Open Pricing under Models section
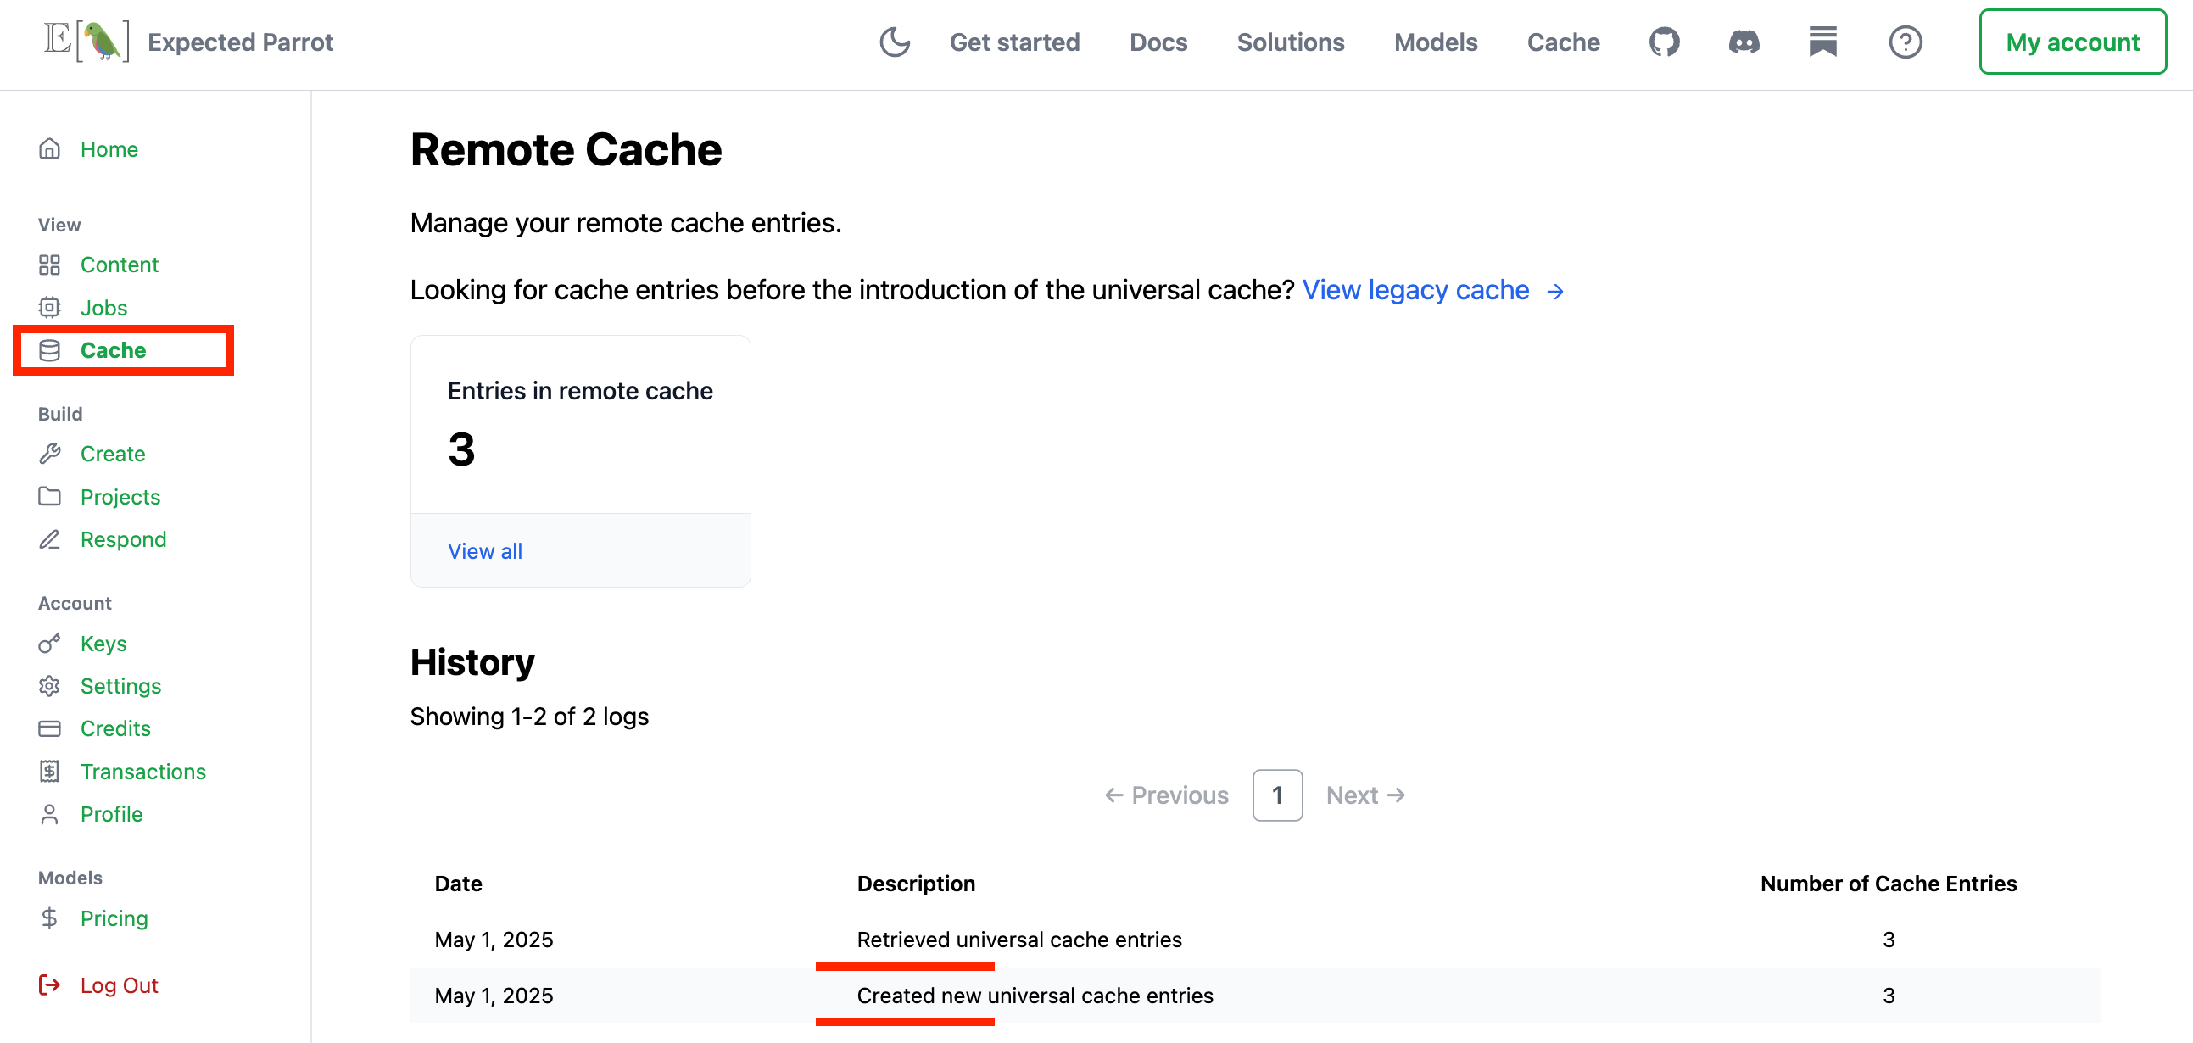Viewport: 2193px width, 1043px height. (x=114, y=918)
